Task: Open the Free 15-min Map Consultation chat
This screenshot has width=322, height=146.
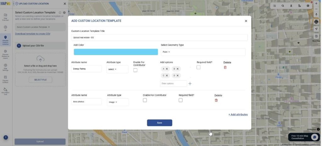Action: [304, 137]
